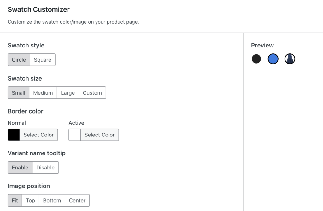Set swatch size to Medium
323x211 pixels.
43,93
